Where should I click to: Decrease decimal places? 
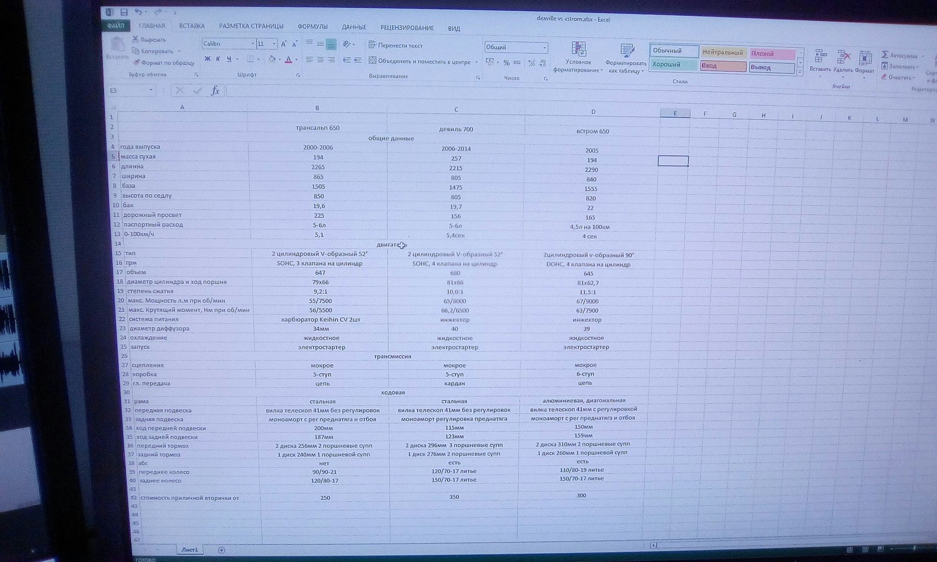(x=543, y=63)
